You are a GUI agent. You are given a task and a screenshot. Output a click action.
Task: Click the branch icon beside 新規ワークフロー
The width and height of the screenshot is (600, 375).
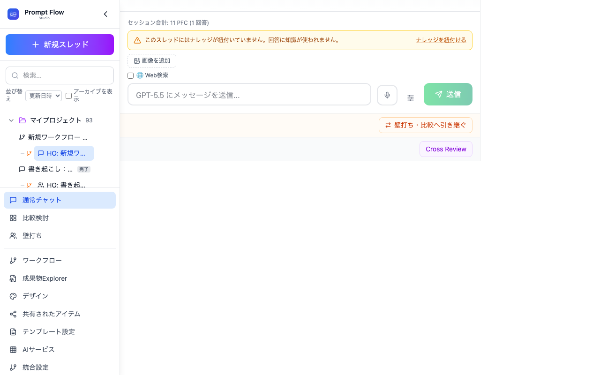tap(22, 137)
